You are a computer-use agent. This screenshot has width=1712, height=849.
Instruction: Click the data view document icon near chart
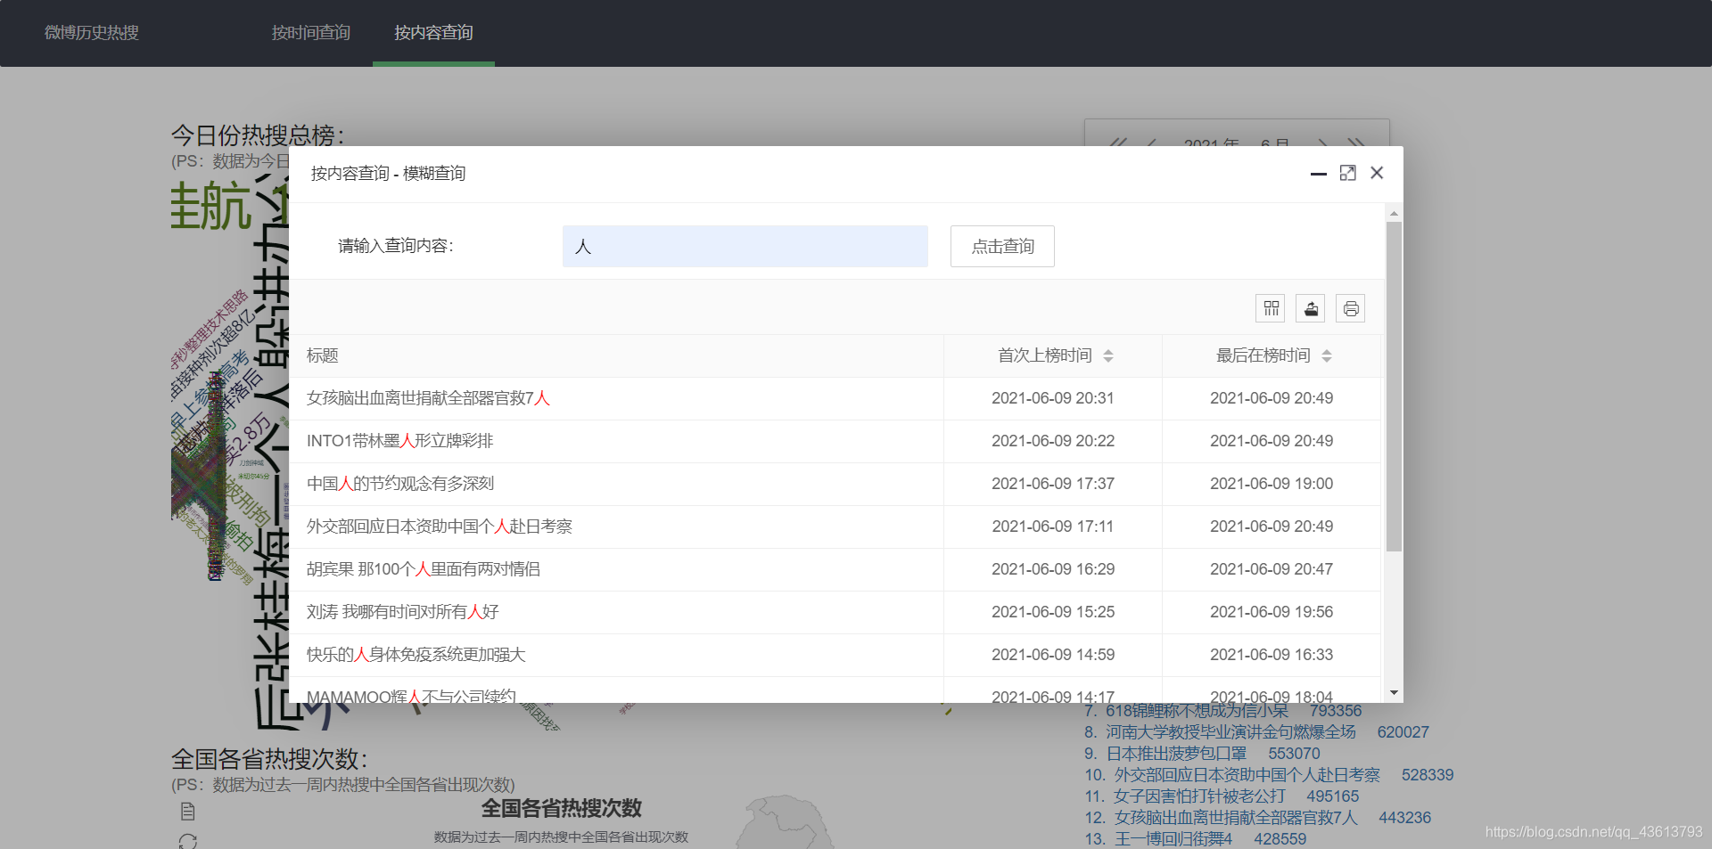point(187,811)
